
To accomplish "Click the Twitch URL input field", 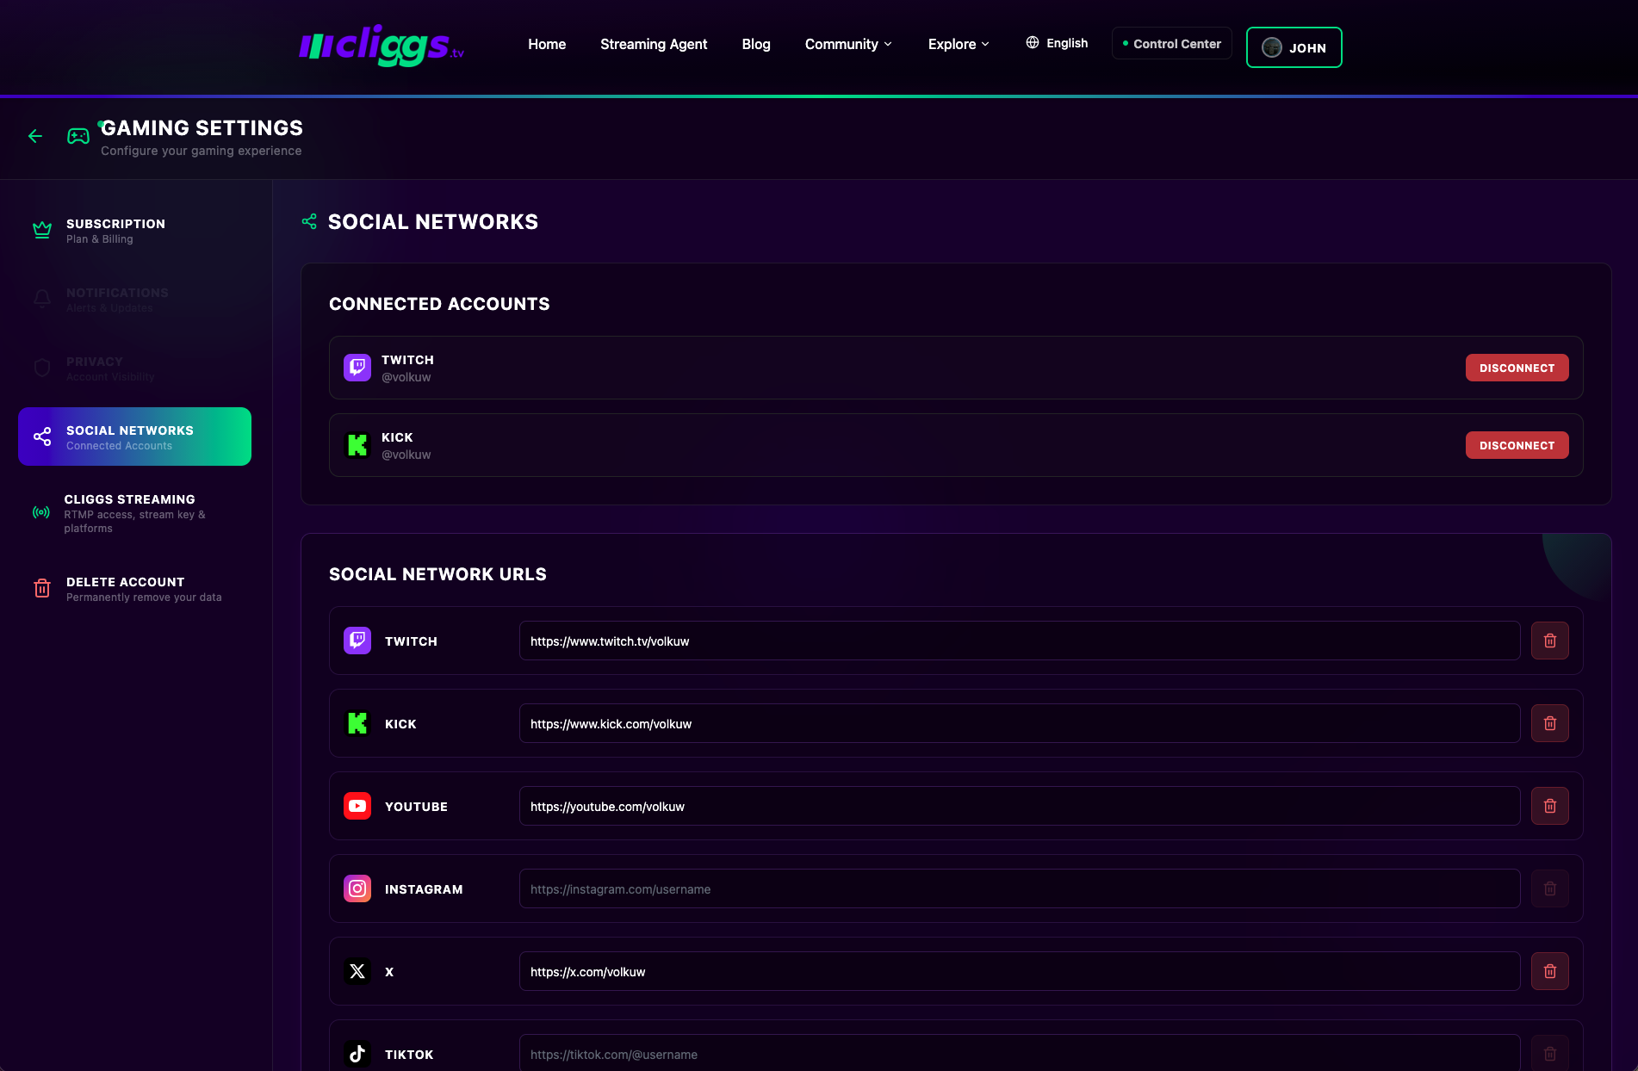I will click(1020, 641).
